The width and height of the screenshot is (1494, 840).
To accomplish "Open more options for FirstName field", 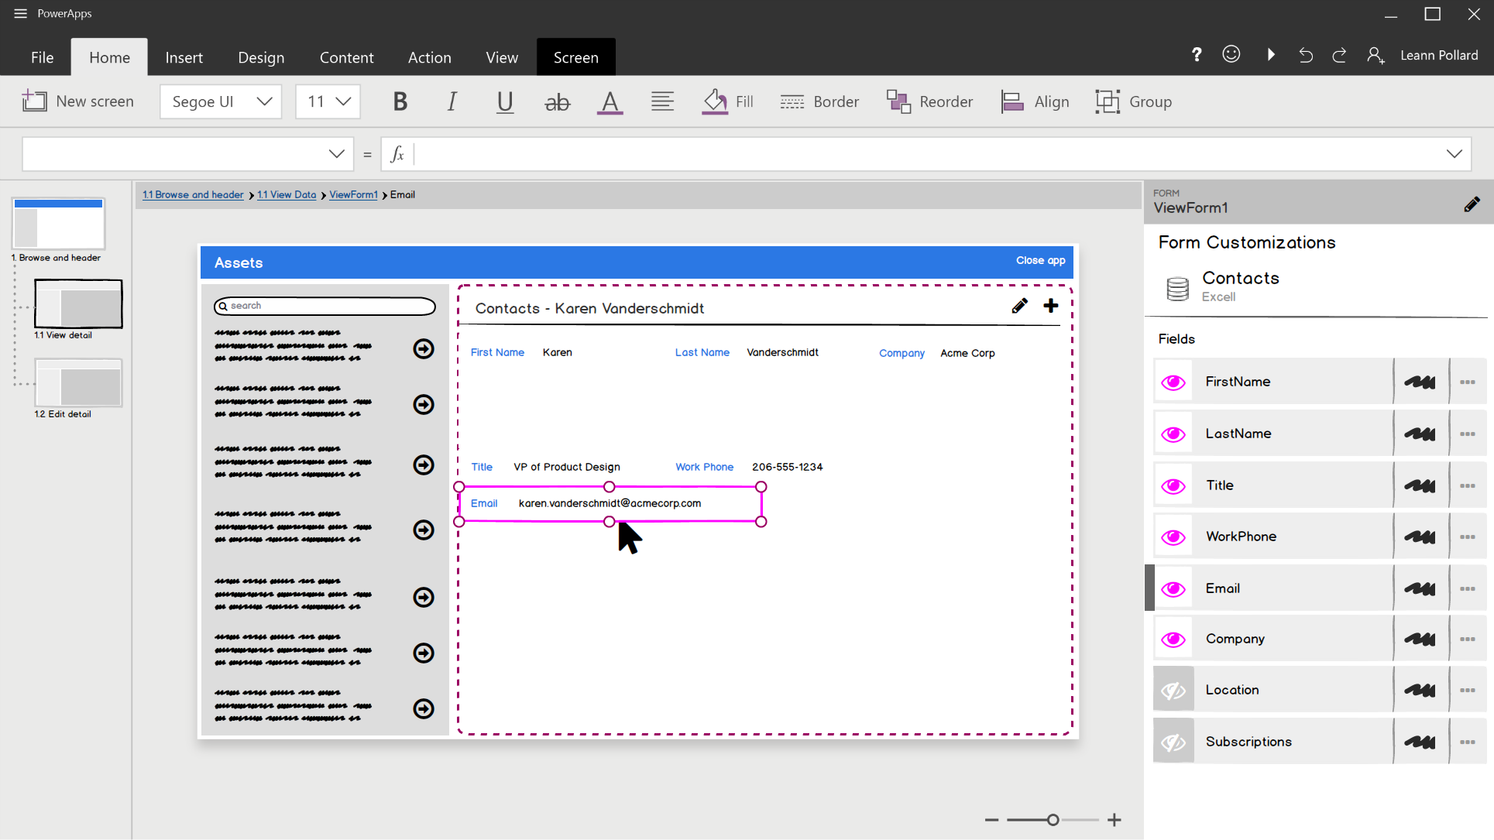I will 1467,382.
